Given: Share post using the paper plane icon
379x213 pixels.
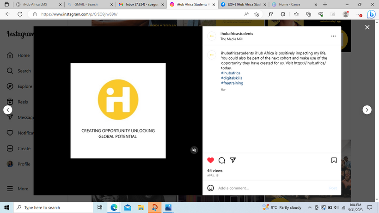Looking at the screenshot, I should [x=233, y=160].
